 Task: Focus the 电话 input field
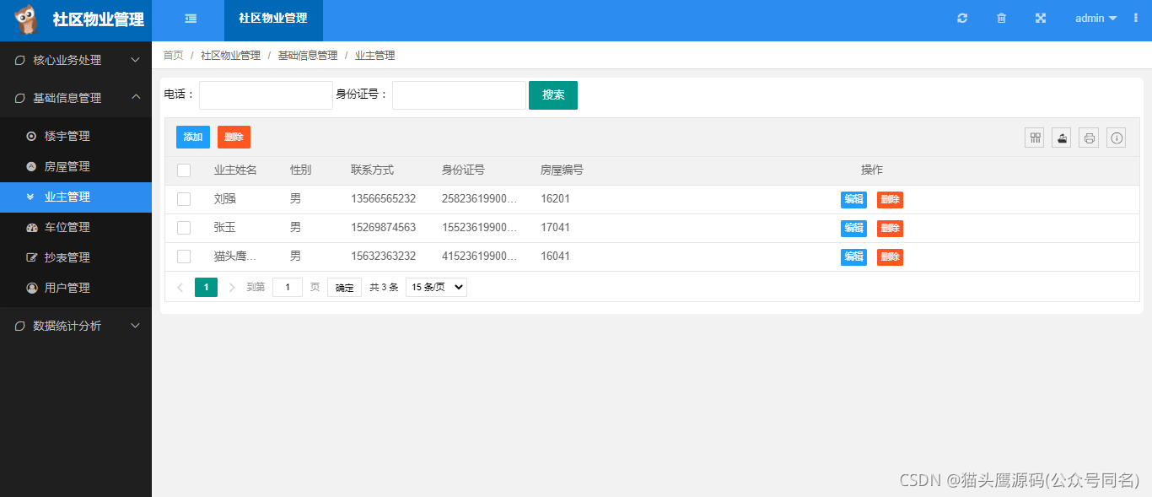(266, 95)
